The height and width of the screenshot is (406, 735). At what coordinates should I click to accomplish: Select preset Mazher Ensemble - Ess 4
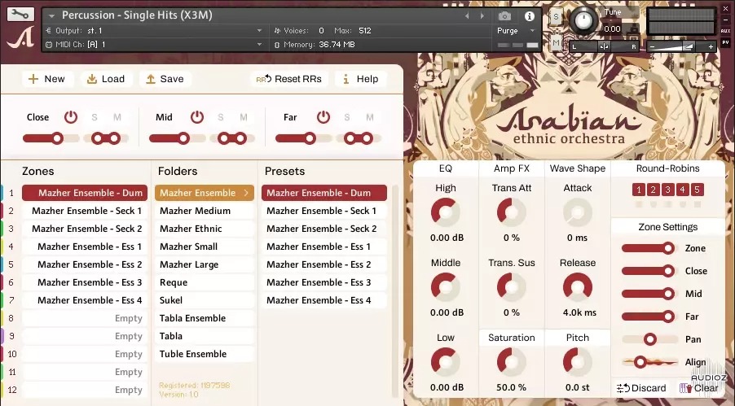click(324, 300)
